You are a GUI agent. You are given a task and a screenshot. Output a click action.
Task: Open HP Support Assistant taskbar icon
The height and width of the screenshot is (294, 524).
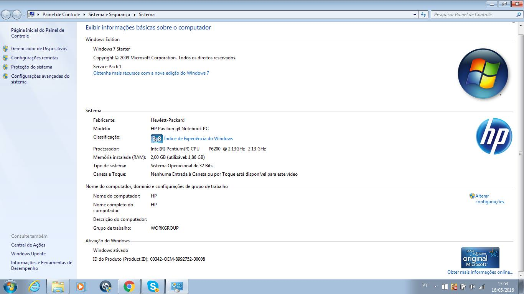pyautogui.click(x=105, y=286)
